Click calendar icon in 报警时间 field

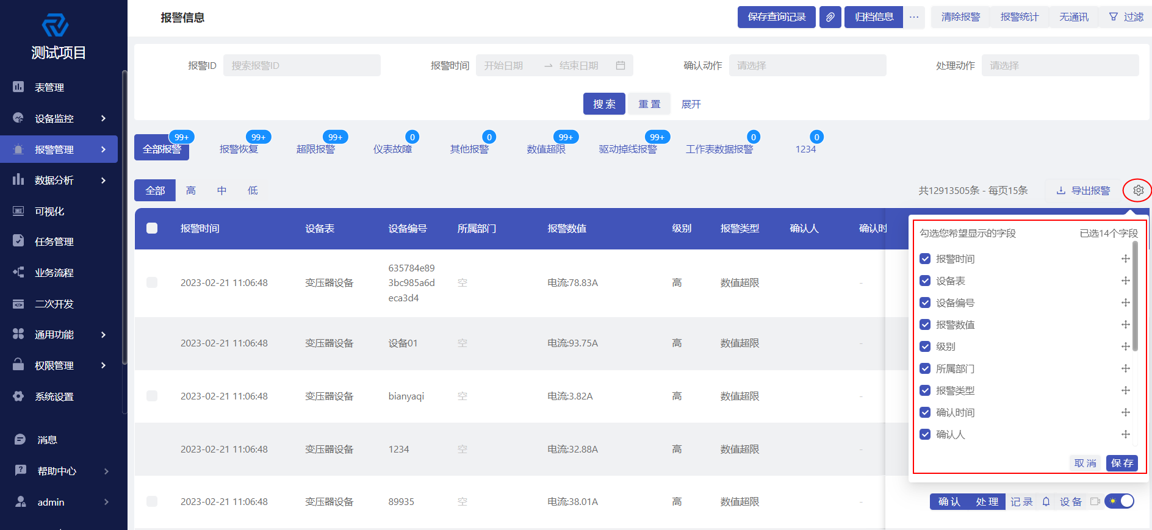click(621, 65)
